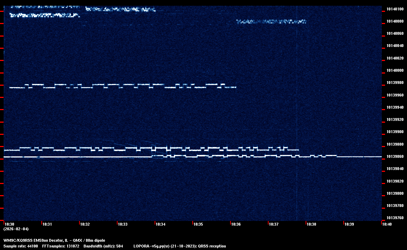
Task: Select the 10139980 frequency label
Action: pyautogui.click(x=394, y=83)
